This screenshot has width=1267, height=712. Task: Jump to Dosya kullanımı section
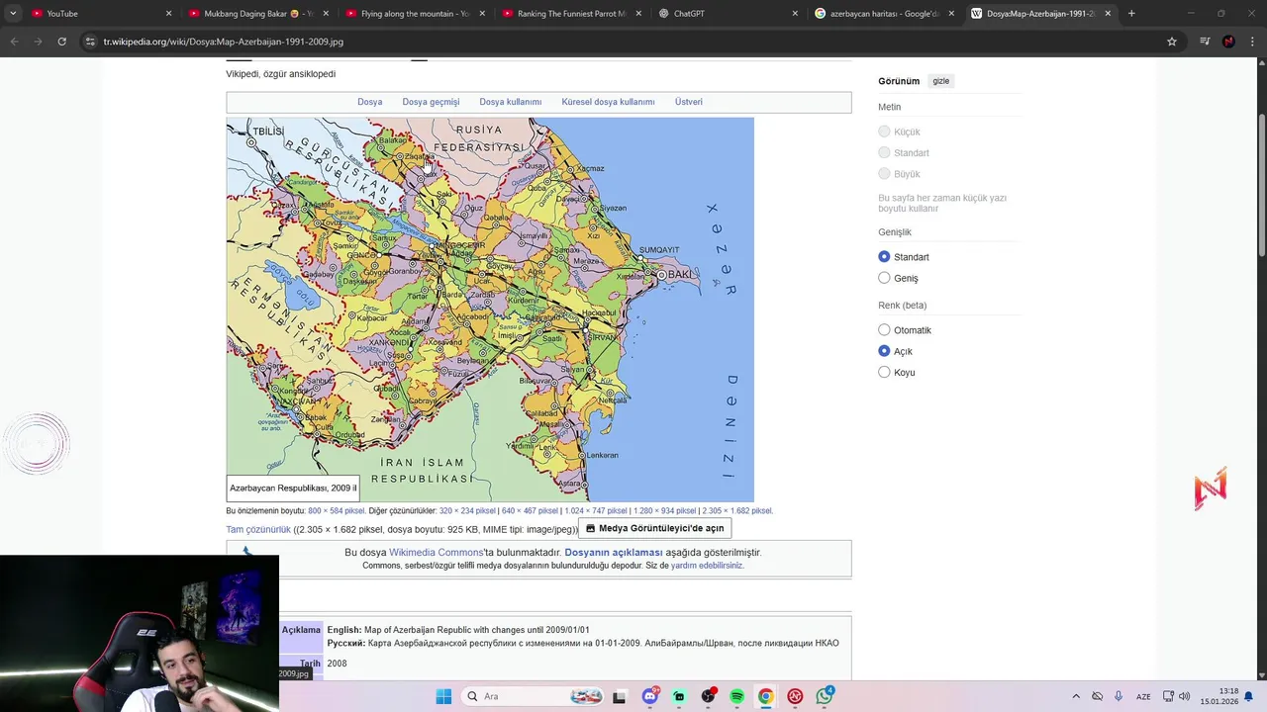pyautogui.click(x=510, y=102)
